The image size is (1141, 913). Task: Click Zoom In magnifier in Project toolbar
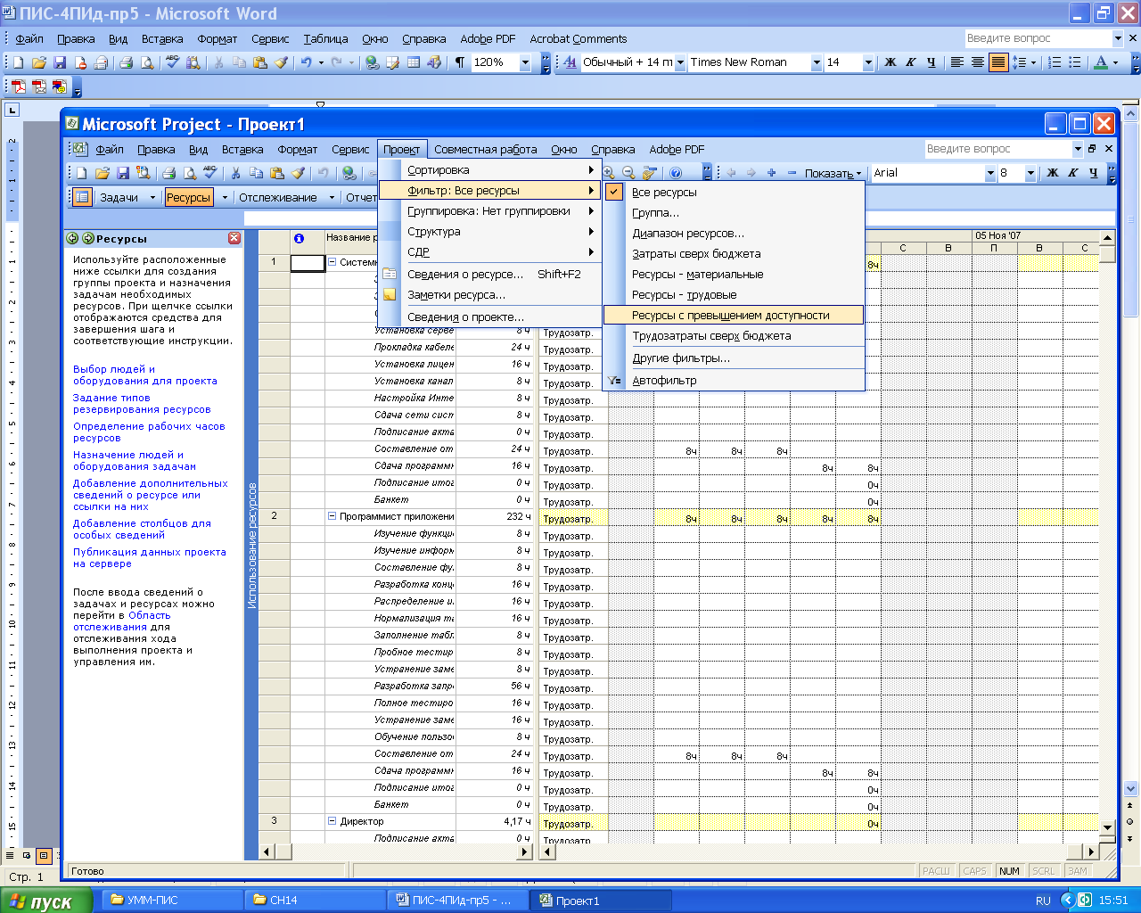pyautogui.click(x=609, y=173)
